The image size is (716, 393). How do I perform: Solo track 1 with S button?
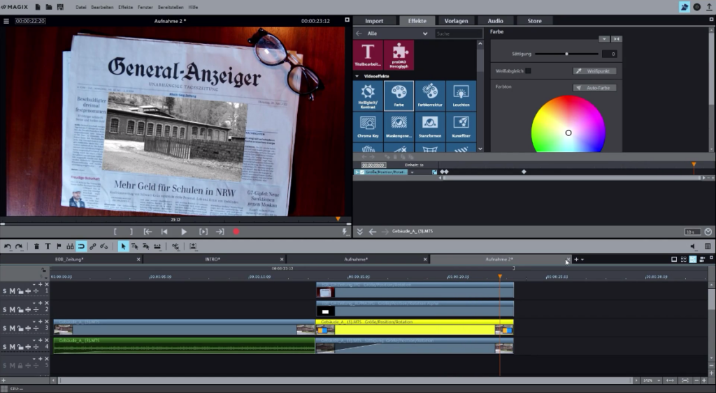[5, 291]
